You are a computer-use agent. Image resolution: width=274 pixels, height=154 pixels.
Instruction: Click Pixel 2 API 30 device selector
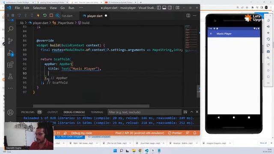pos(140,133)
